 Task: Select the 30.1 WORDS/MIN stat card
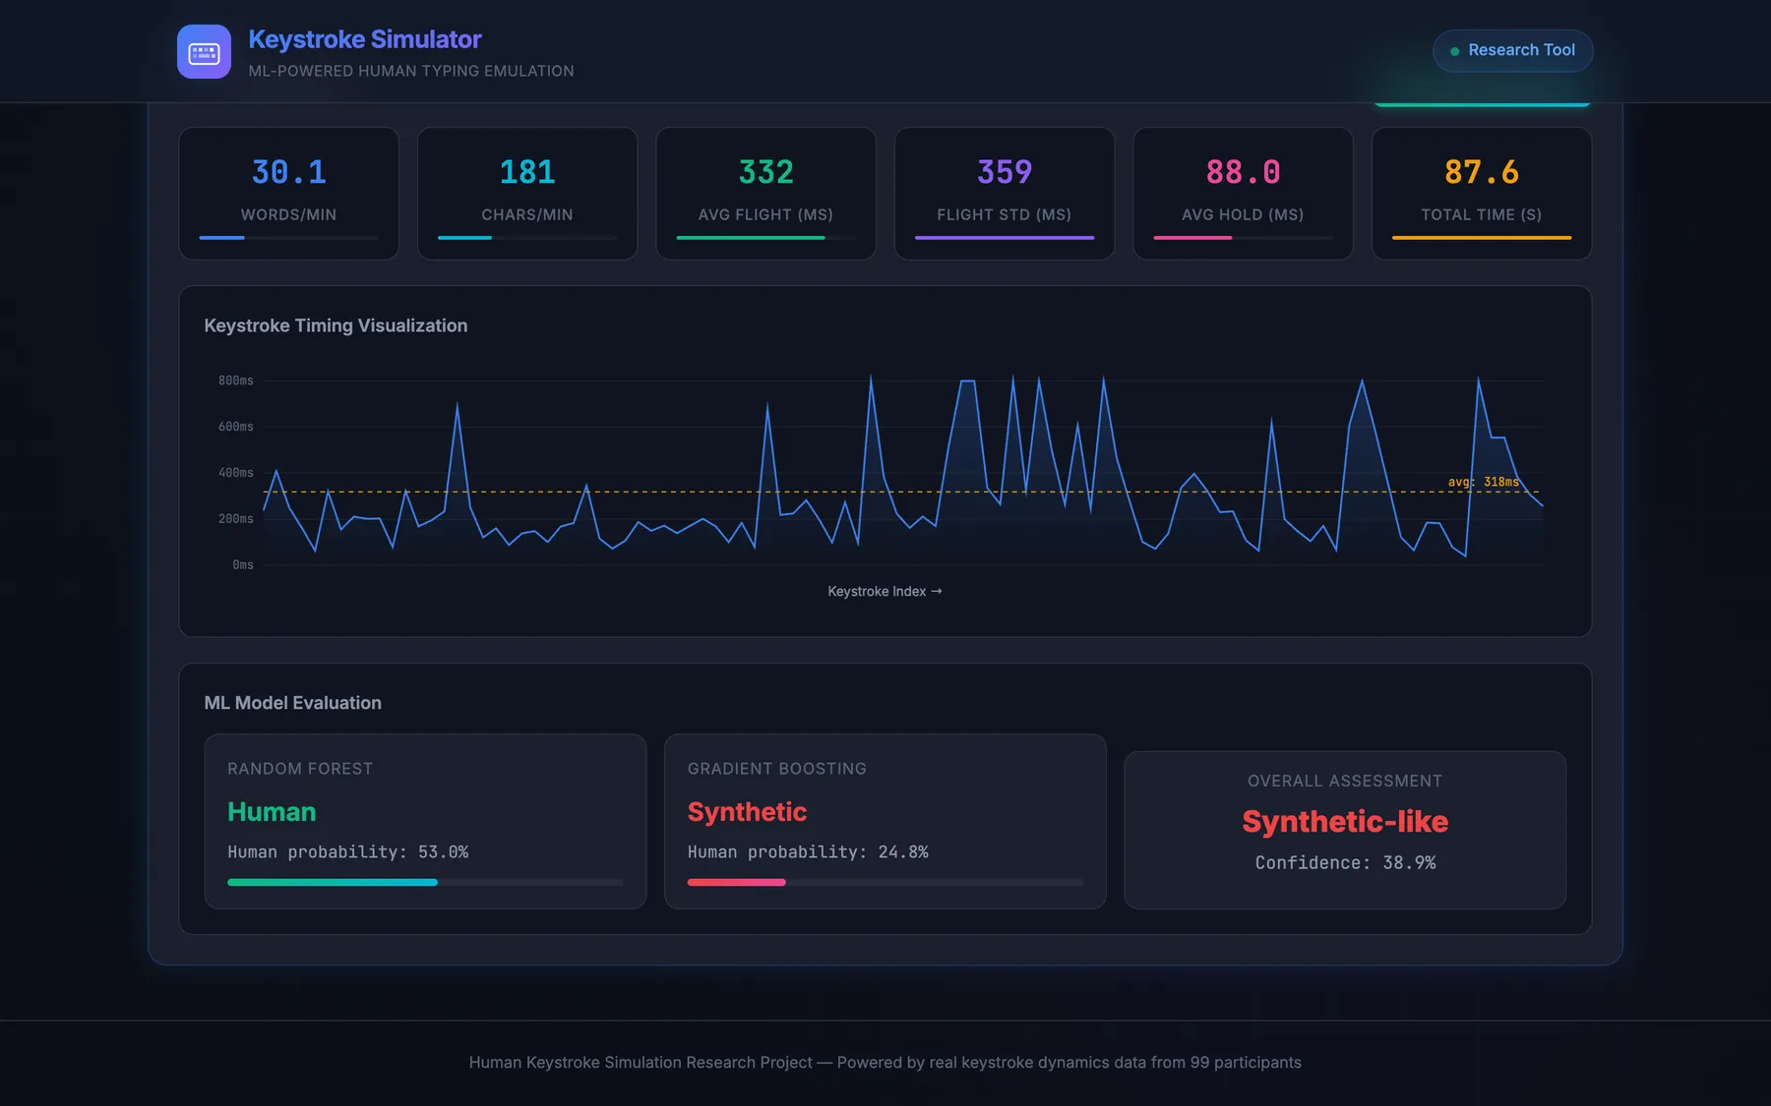(x=288, y=194)
